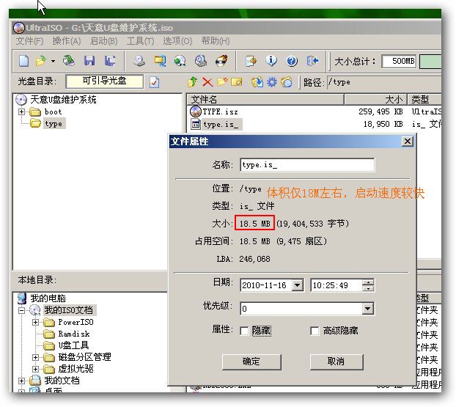This screenshot has height=407, width=456.
Task: Open the 工具(T) menu
Action: pyautogui.click(x=141, y=41)
